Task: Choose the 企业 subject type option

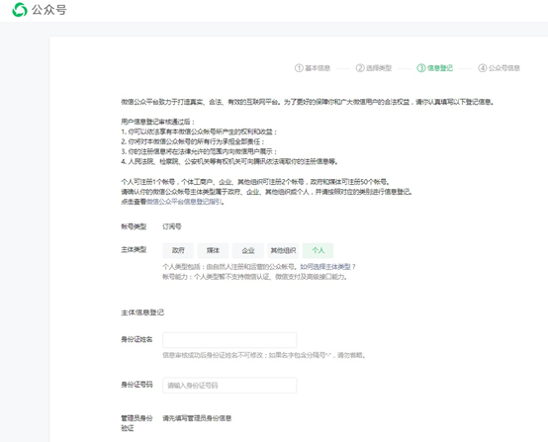Action: click(x=248, y=250)
